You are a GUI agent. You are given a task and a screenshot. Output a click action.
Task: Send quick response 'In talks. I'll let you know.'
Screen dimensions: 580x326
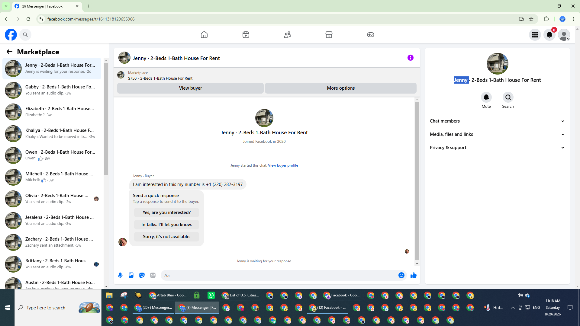coord(167,225)
